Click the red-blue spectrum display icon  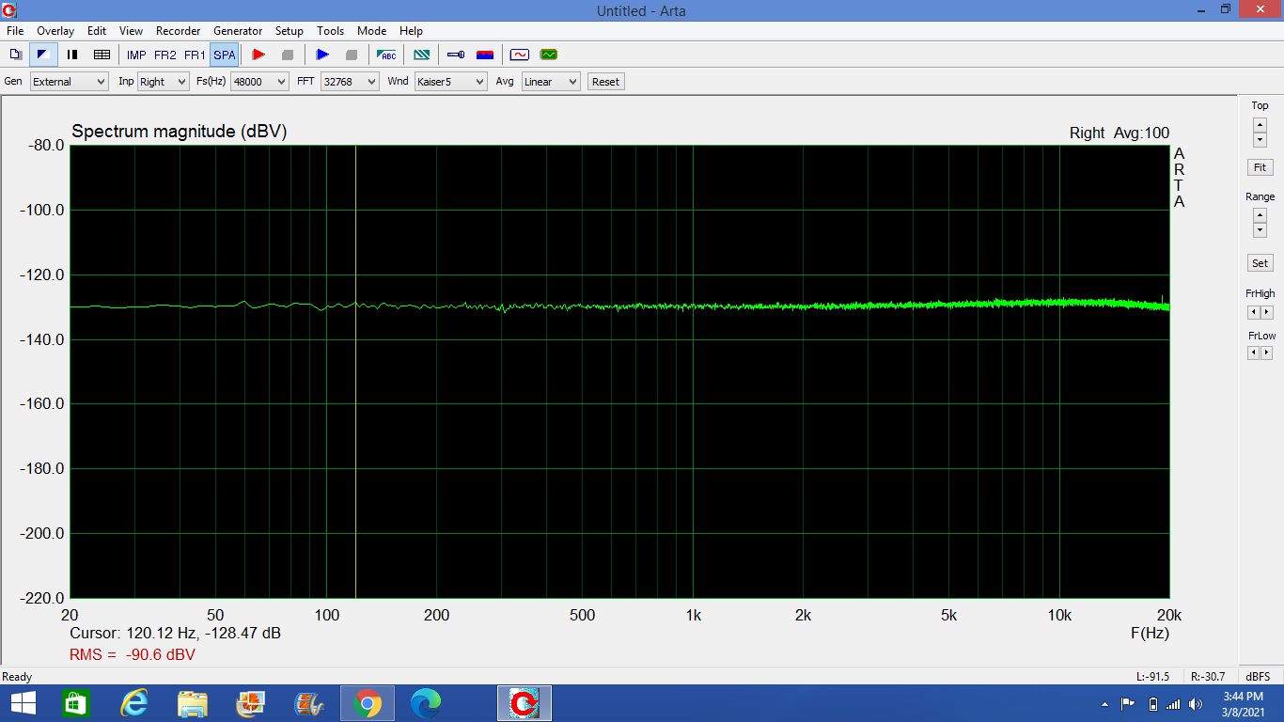[485, 55]
